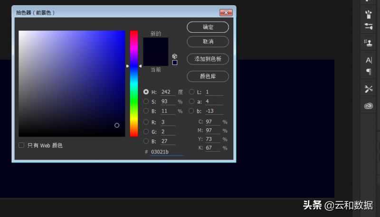Click 确定 to confirm the color
Image resolution: width=380 pixels, height=217 pixels.
click(208, 27)
